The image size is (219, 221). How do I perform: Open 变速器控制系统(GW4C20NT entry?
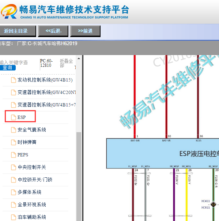46,92
